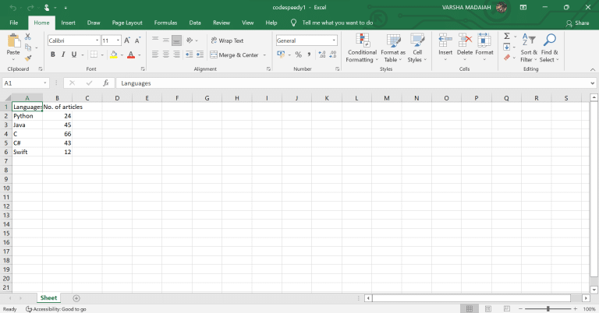Click the Find & Select magnifier

coord(549,48)
